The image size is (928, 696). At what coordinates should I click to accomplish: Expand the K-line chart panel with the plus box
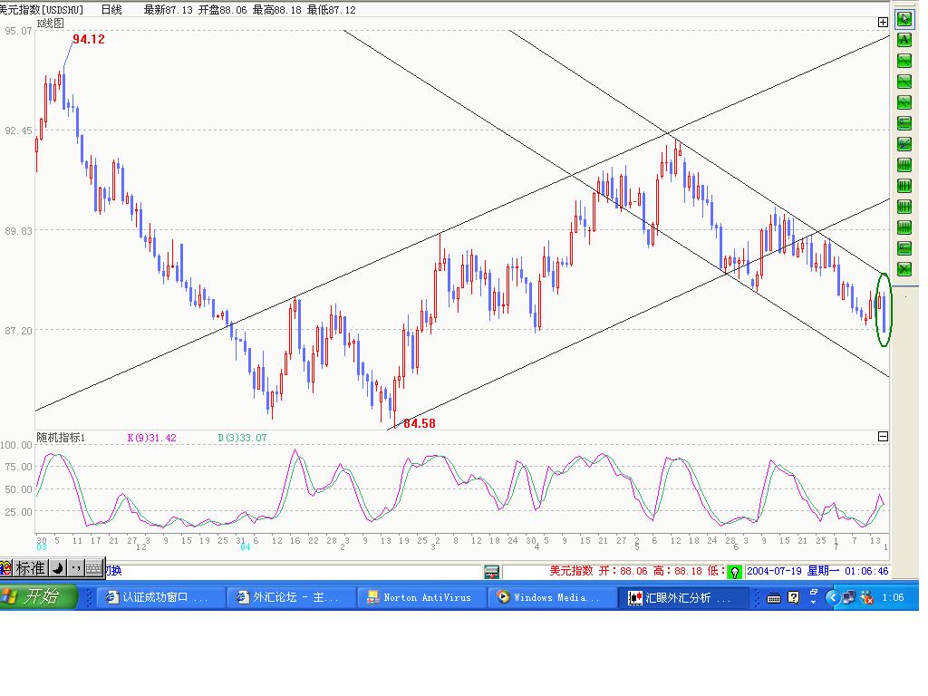click(x=883, y=23)
